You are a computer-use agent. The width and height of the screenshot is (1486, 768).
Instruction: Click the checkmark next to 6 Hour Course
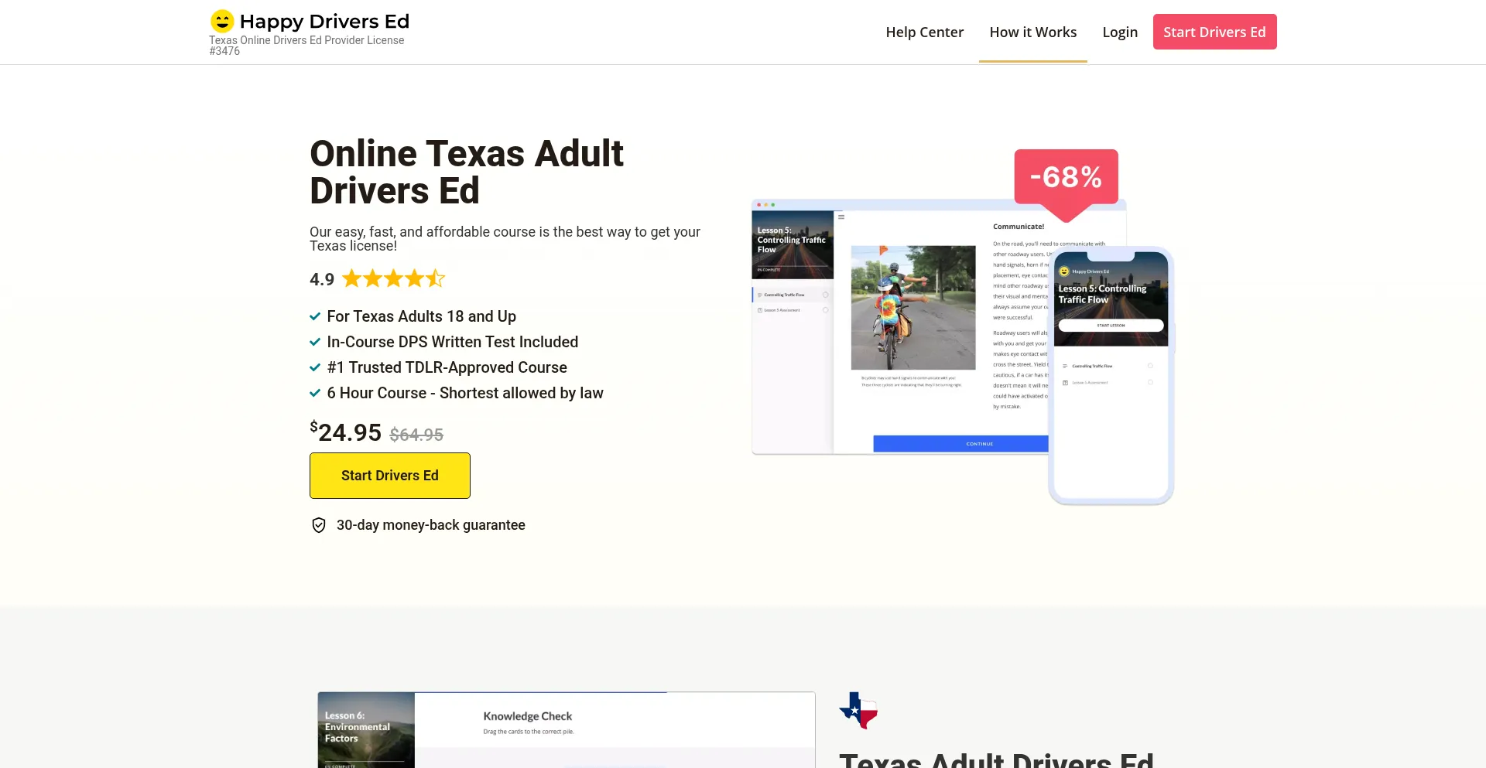click(315, 393)
